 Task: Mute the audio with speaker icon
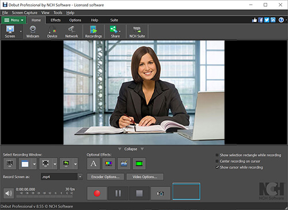tap(9, 193)
